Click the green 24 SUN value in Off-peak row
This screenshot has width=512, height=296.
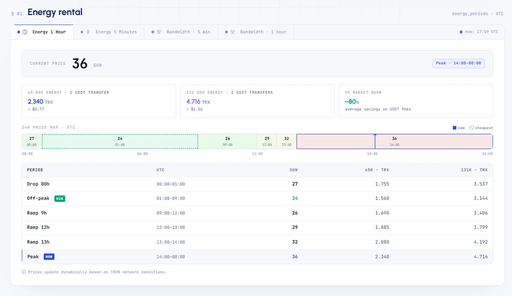pyautogui.click(x=295, y=198)
